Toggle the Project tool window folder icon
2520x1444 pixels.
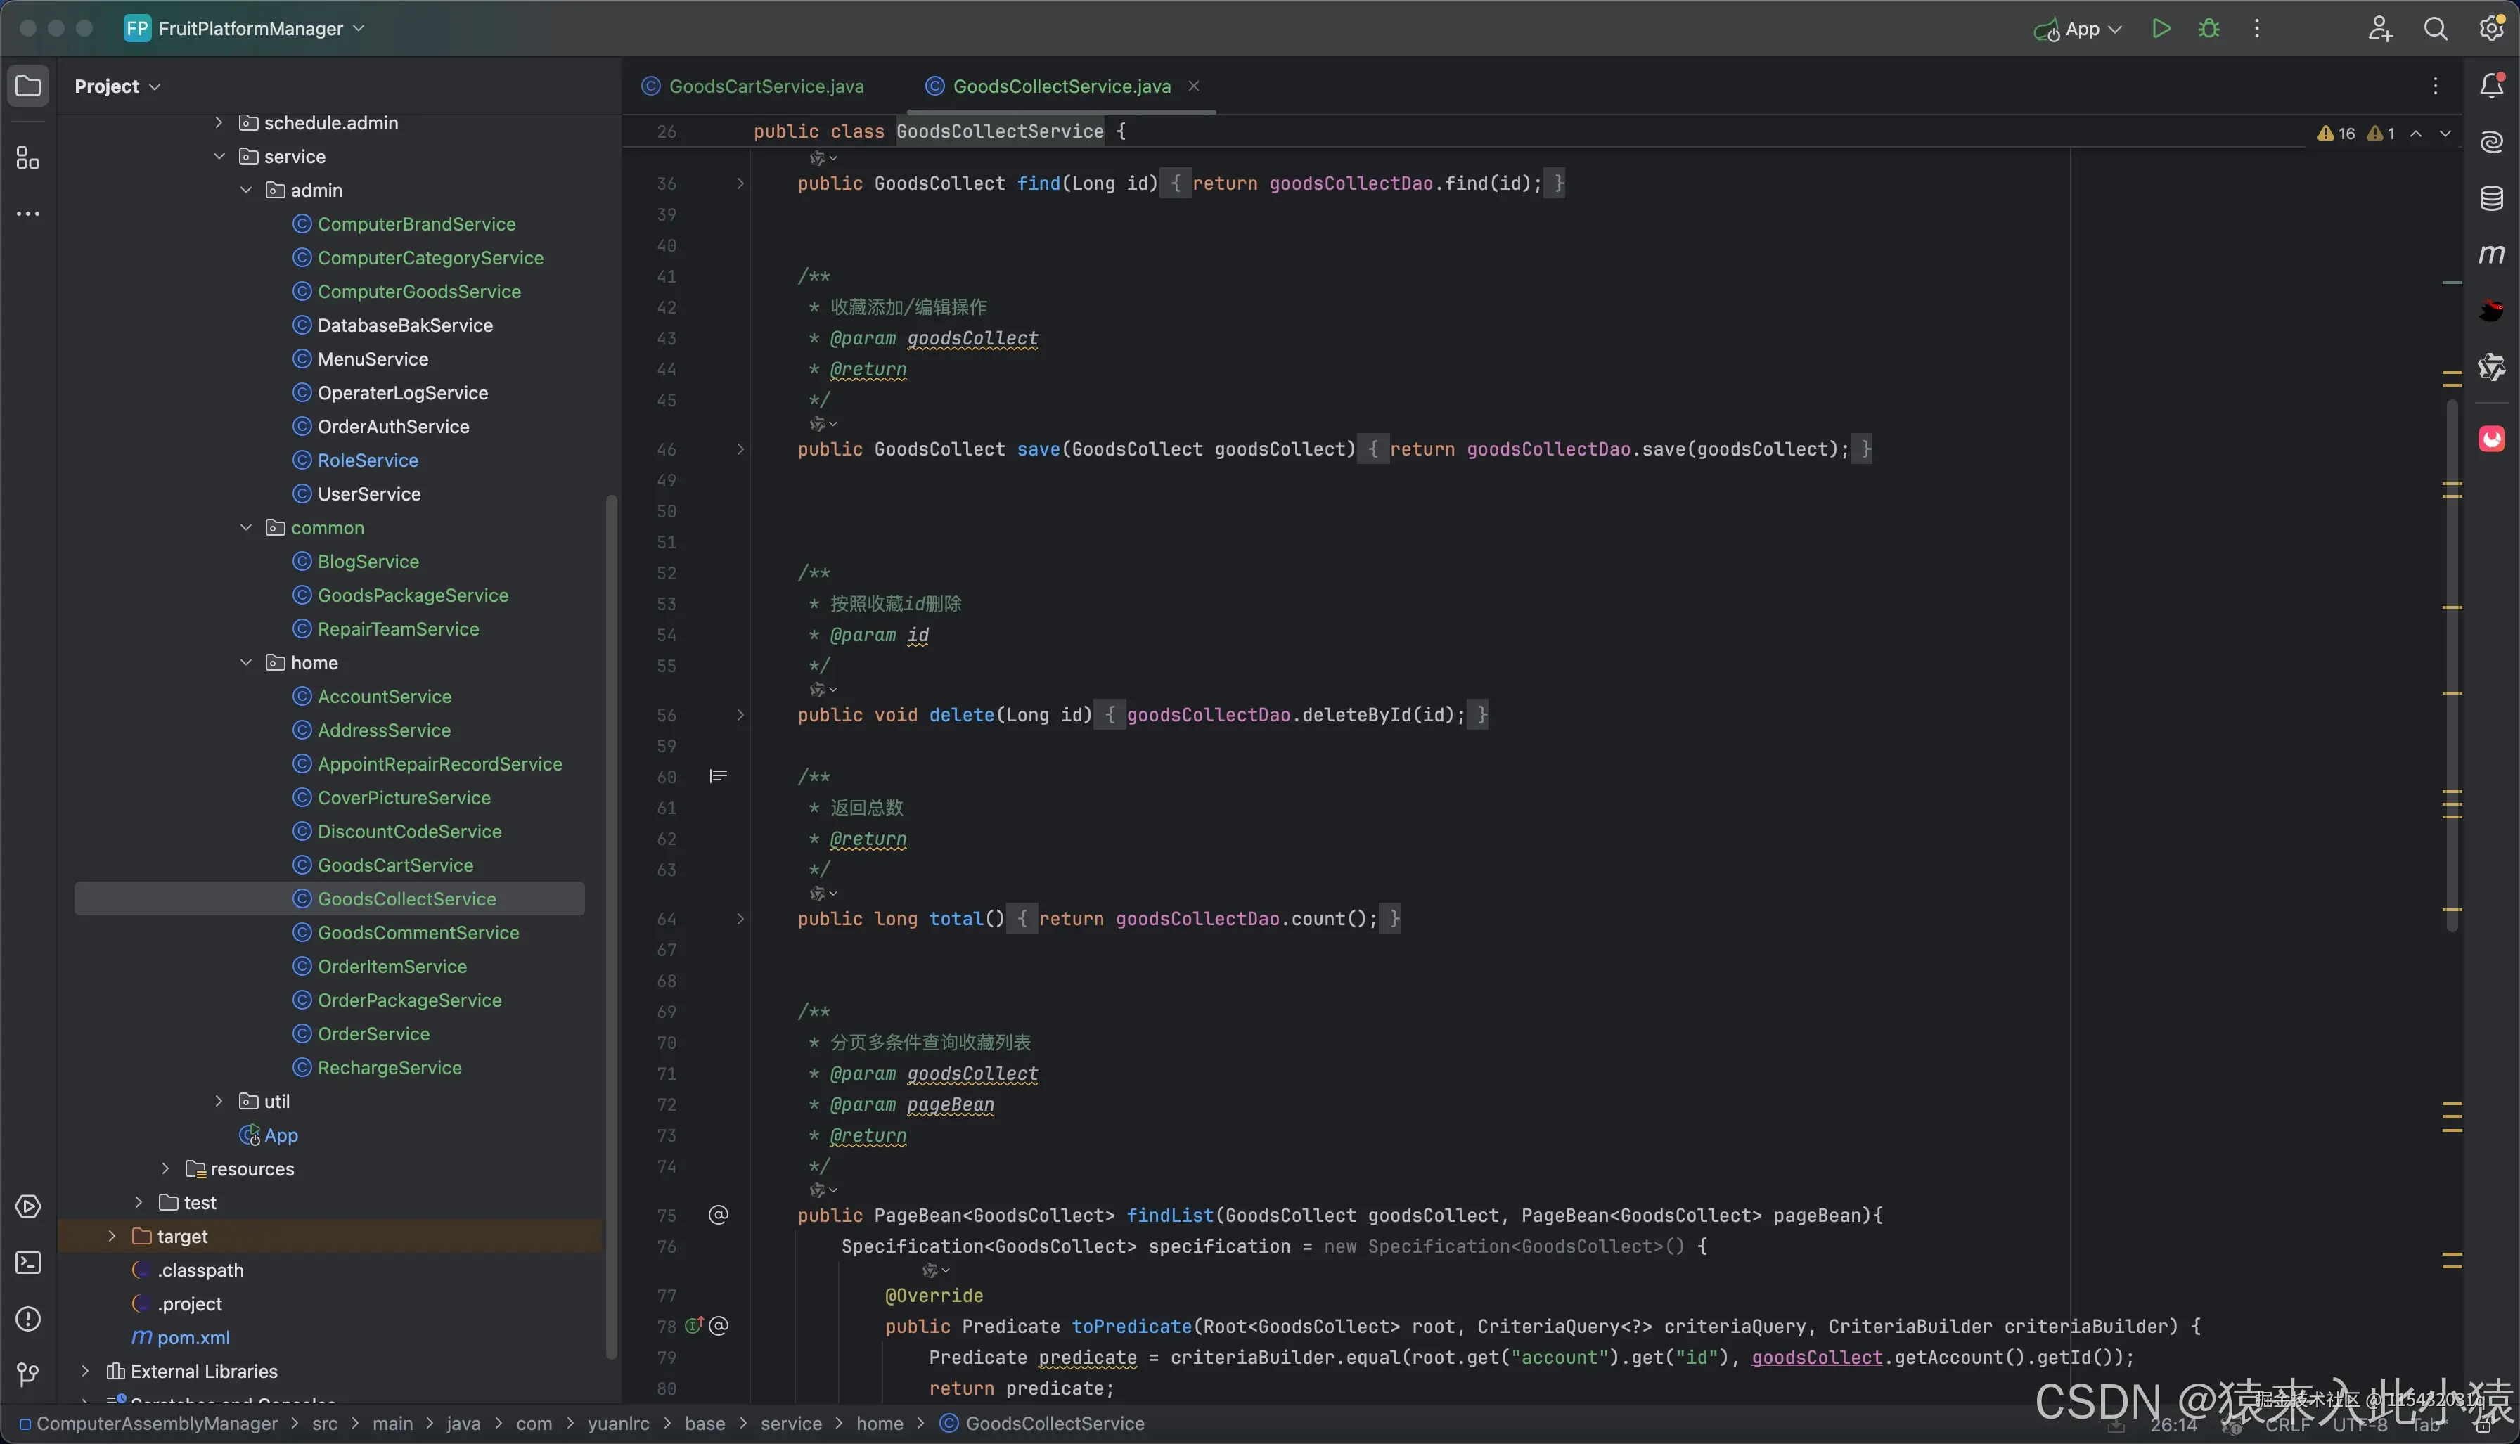(x=27, y=86)
